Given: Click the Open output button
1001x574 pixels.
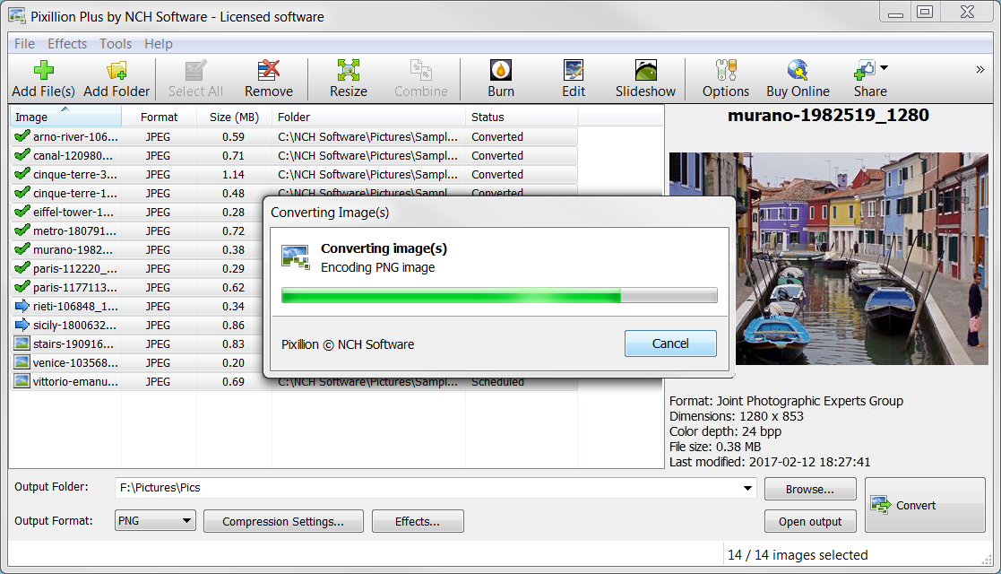Looking at the screenshot, I should click(x=810, y=522).
